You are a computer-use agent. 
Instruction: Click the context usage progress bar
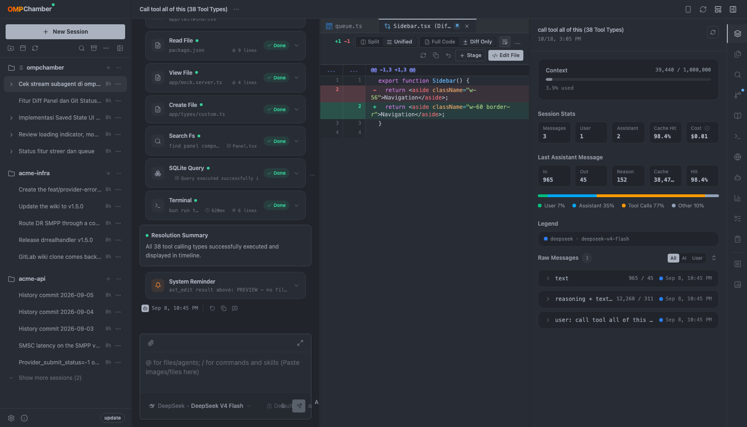(x=628, y=79)
